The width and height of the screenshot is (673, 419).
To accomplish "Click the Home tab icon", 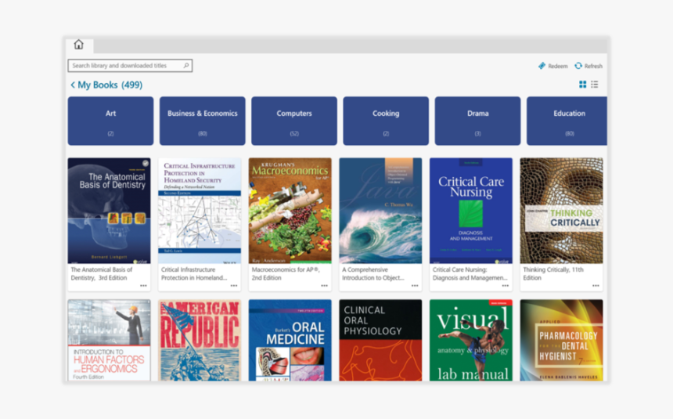I will (78, 45).
